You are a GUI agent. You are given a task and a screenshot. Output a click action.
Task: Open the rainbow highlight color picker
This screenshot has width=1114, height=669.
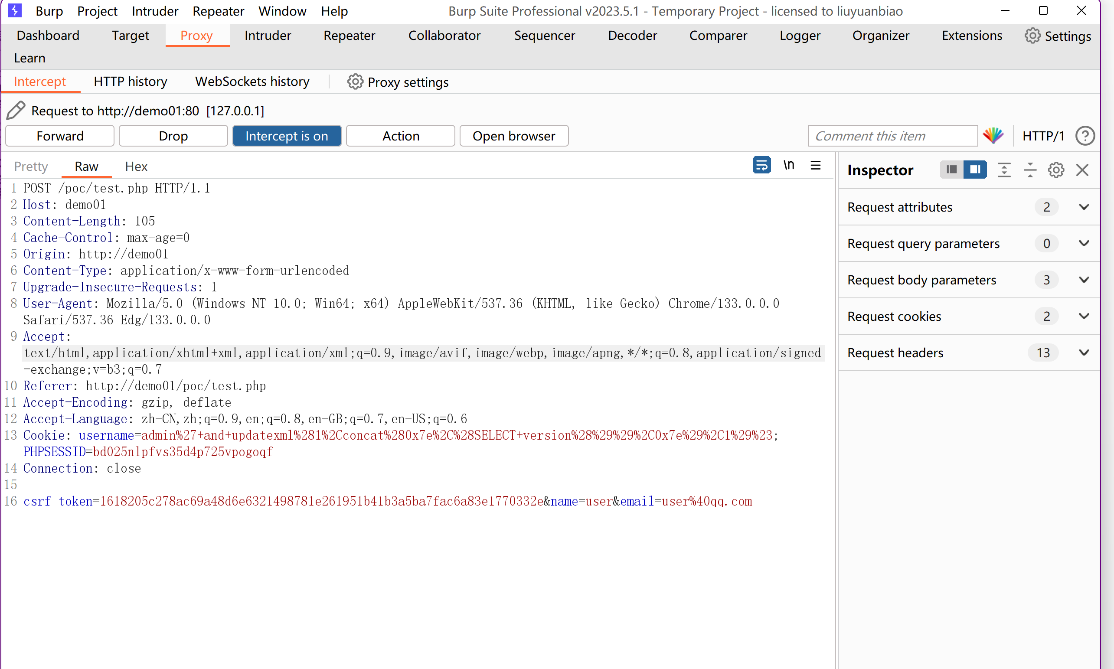point(993,136)
